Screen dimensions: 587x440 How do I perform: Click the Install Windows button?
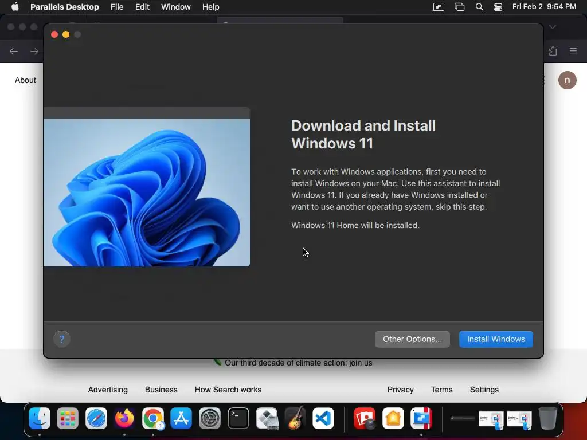click(x=496, y=339)
